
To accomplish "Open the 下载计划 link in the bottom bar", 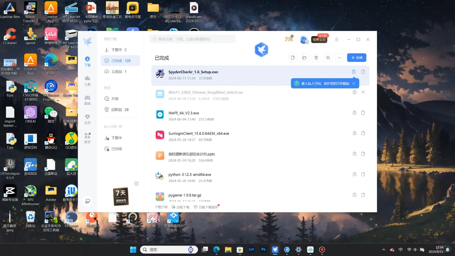I will (x=161, y=207).
